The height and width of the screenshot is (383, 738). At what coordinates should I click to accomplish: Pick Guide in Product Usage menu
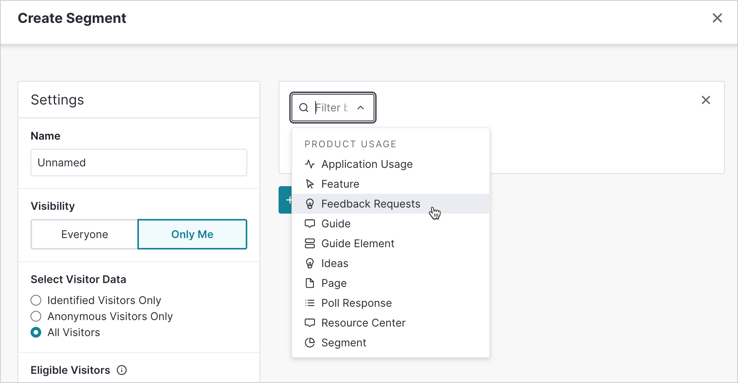click(336, 224)
